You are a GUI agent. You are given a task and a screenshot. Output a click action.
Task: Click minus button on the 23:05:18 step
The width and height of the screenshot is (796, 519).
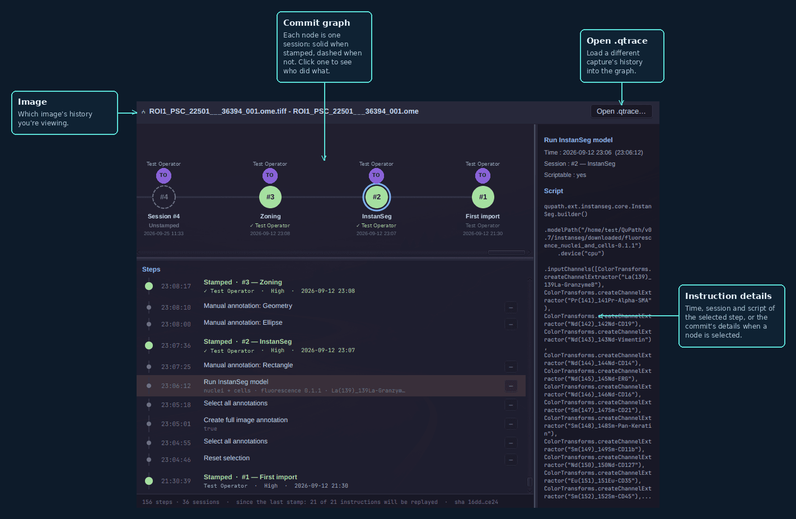511,405
